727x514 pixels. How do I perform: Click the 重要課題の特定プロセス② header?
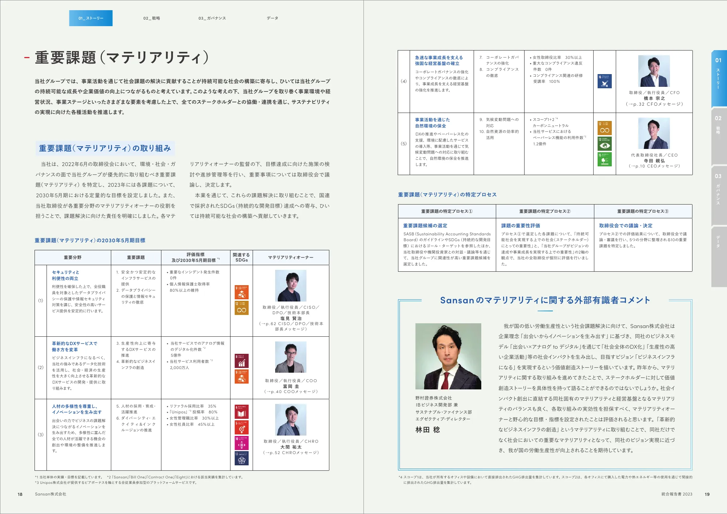click(545, 211)
